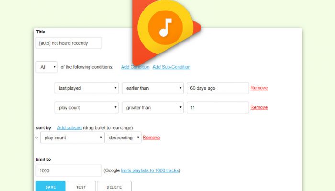The image size is (335, 191).
Task: Open the earlier than operator dropdown
Action: [153, 88]
